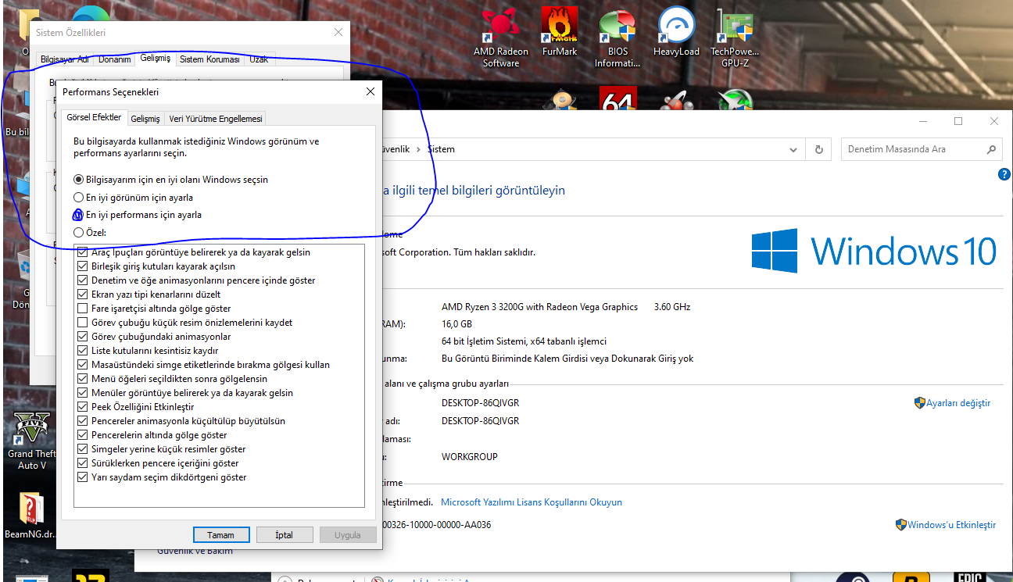This screenshot has width=1013, height=582.
Task: Switch to Görsel Efektler tab
Action: 94,117
